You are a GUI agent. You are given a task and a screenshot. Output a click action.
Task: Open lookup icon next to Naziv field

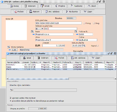click(x=32, y=32)
